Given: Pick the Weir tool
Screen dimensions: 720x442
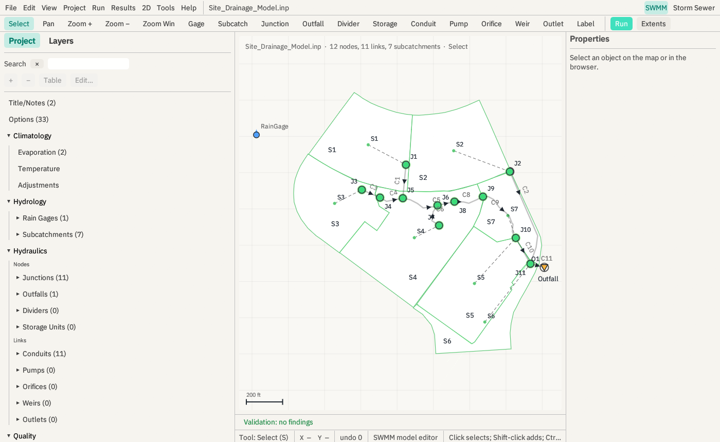Looking at the screenshot, I should (523, 24).
